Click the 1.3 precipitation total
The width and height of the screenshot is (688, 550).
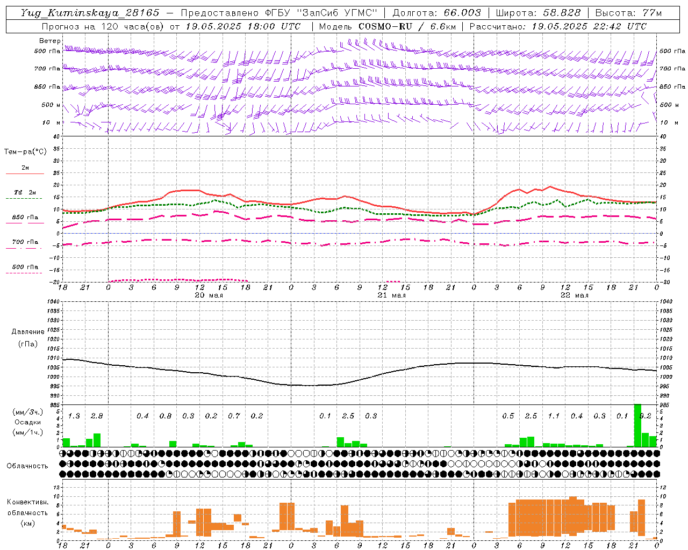click(74, 416)
